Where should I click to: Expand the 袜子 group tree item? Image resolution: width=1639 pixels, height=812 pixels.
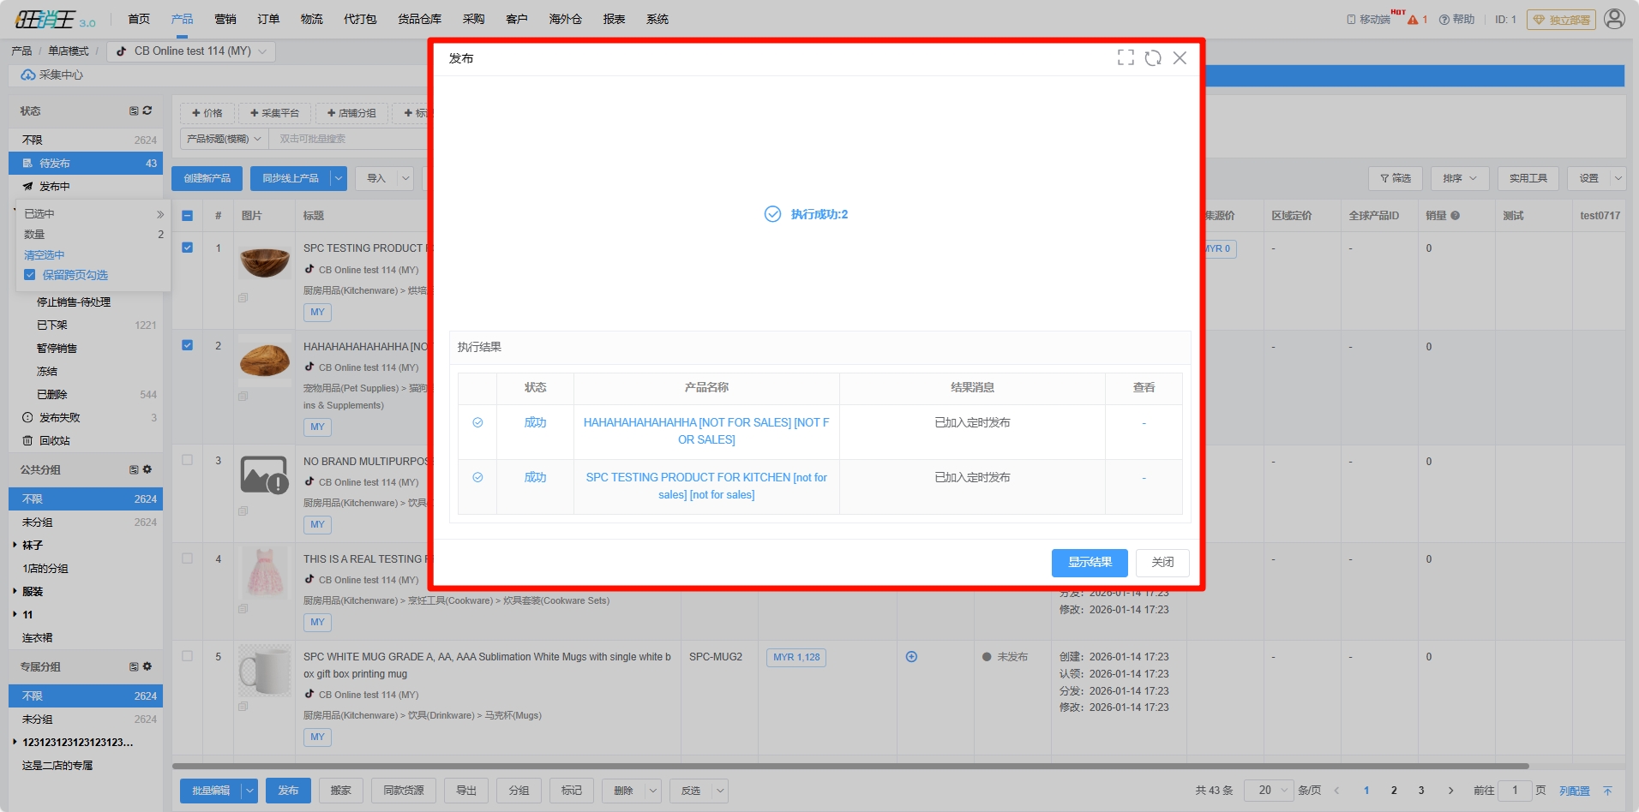pos(15,545)
